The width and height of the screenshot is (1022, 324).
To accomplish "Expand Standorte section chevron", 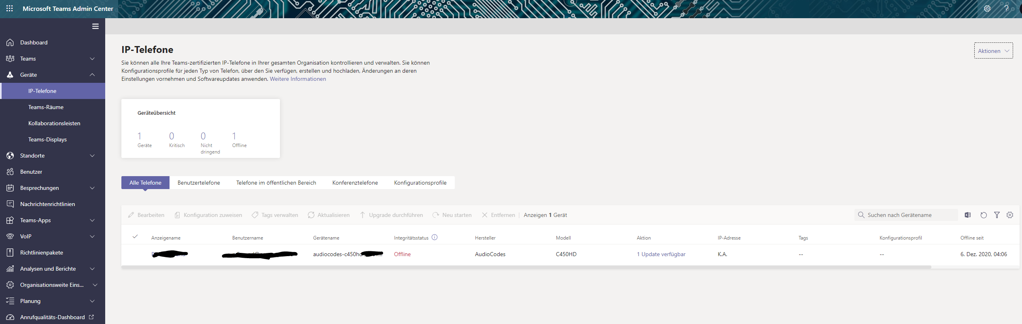I will click(92, 156).
